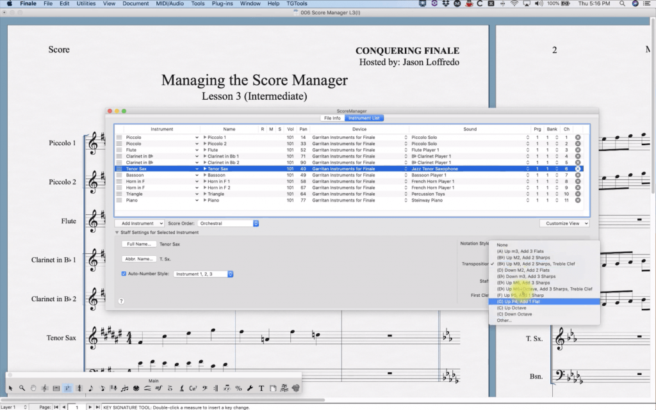This screenshot has width=656, height=410.
Task: Select the Key Signature tool
Action: (67, 388)
